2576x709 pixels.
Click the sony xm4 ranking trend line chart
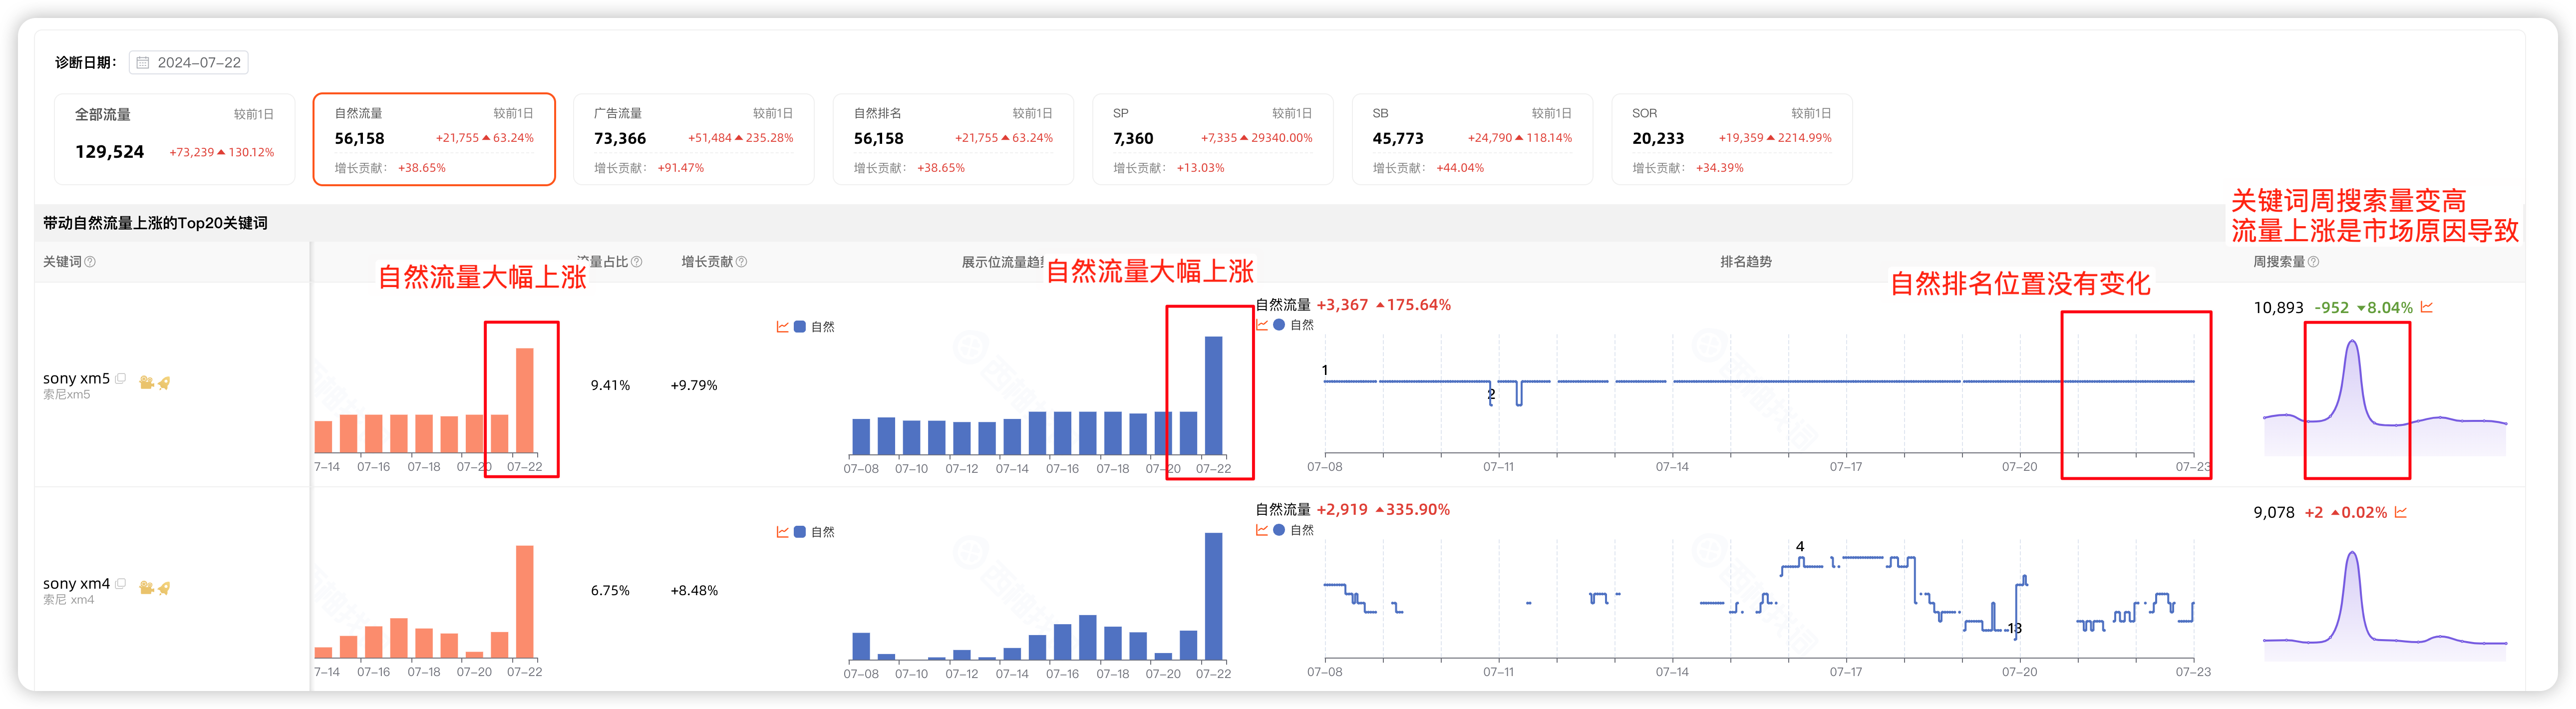[1759, 608]
